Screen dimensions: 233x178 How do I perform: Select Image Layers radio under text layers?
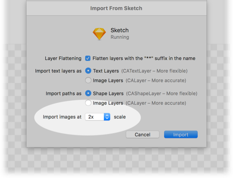pyautogui.click(x=88, y=80)
